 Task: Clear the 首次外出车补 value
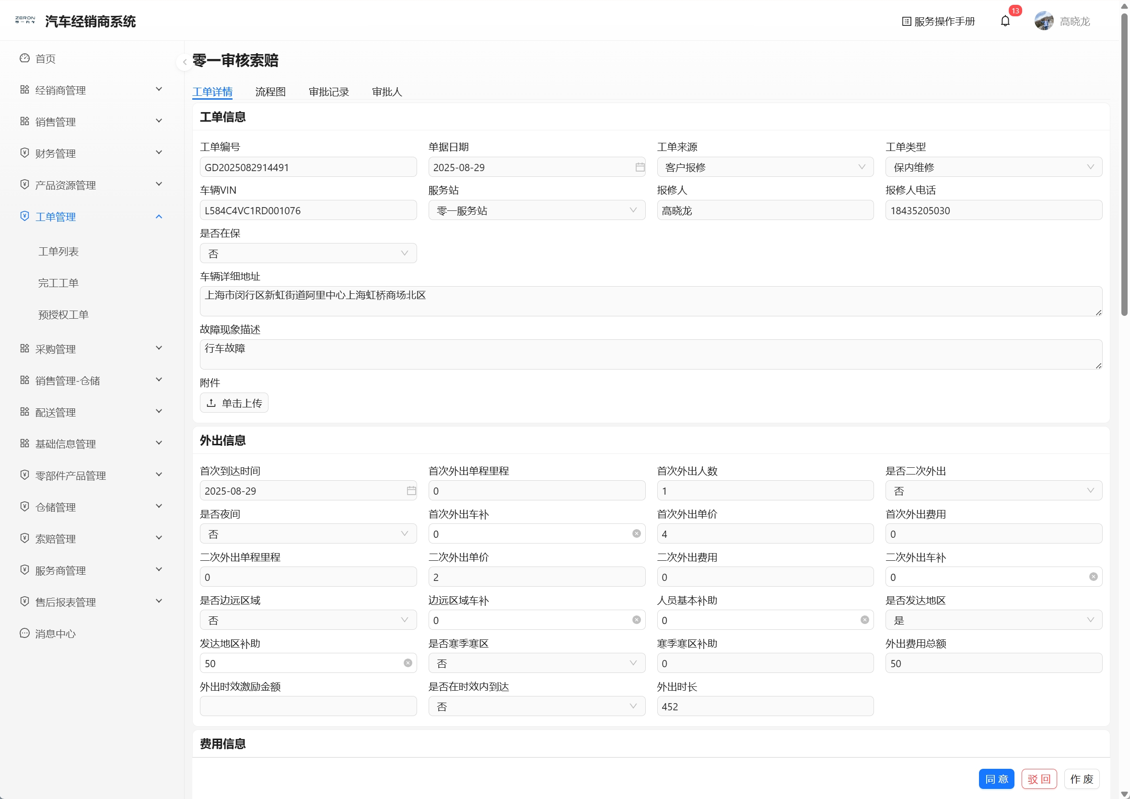[636, 534]
